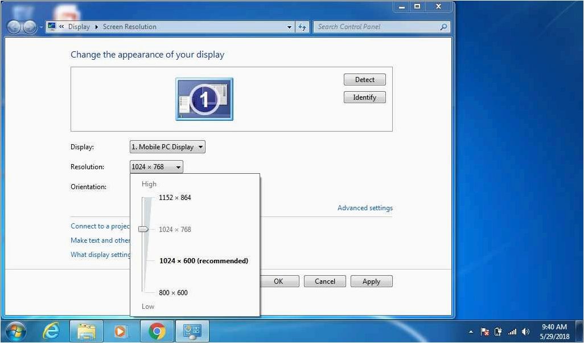The height and width of the screenshot is (343, 584).
Task: Open the Display dropdown Mobile PC Display
Action: pyautogui.click(x=167, y=147)
